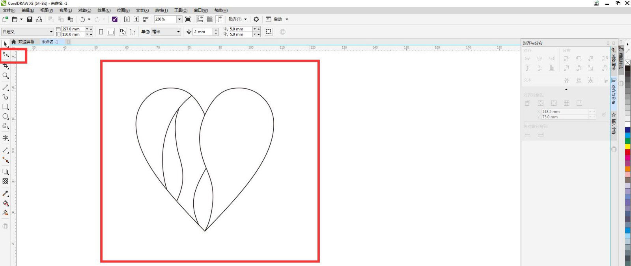Choose the Ellipse tool
This screenshot has height=266, width=631.
[6, 116]
